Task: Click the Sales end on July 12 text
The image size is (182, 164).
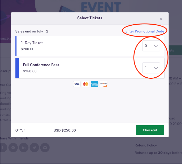Action: click(x=32, y=31)
